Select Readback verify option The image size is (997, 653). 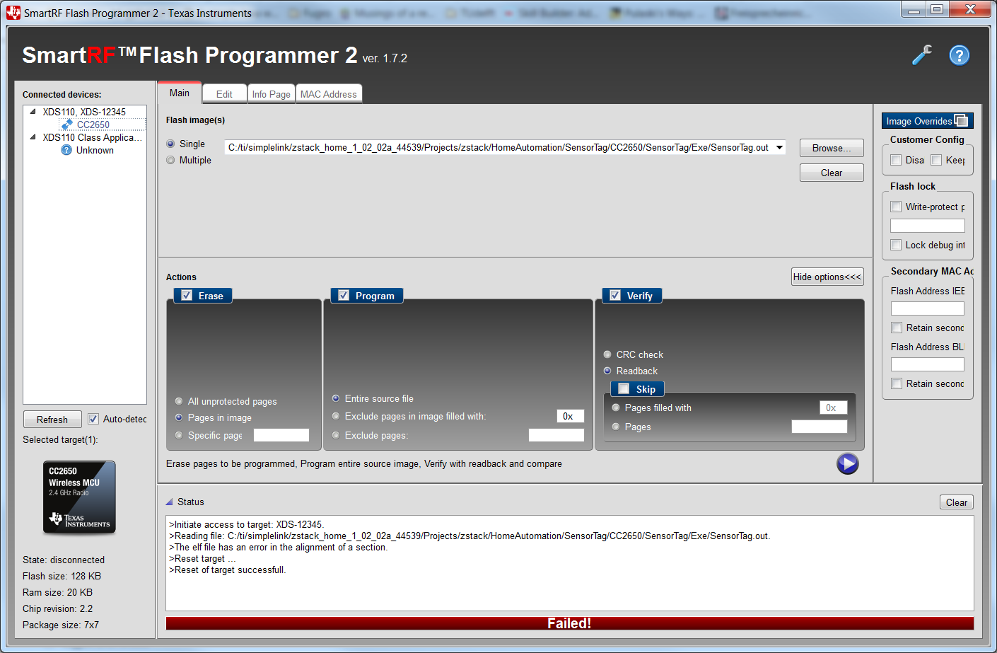[607, 371]
